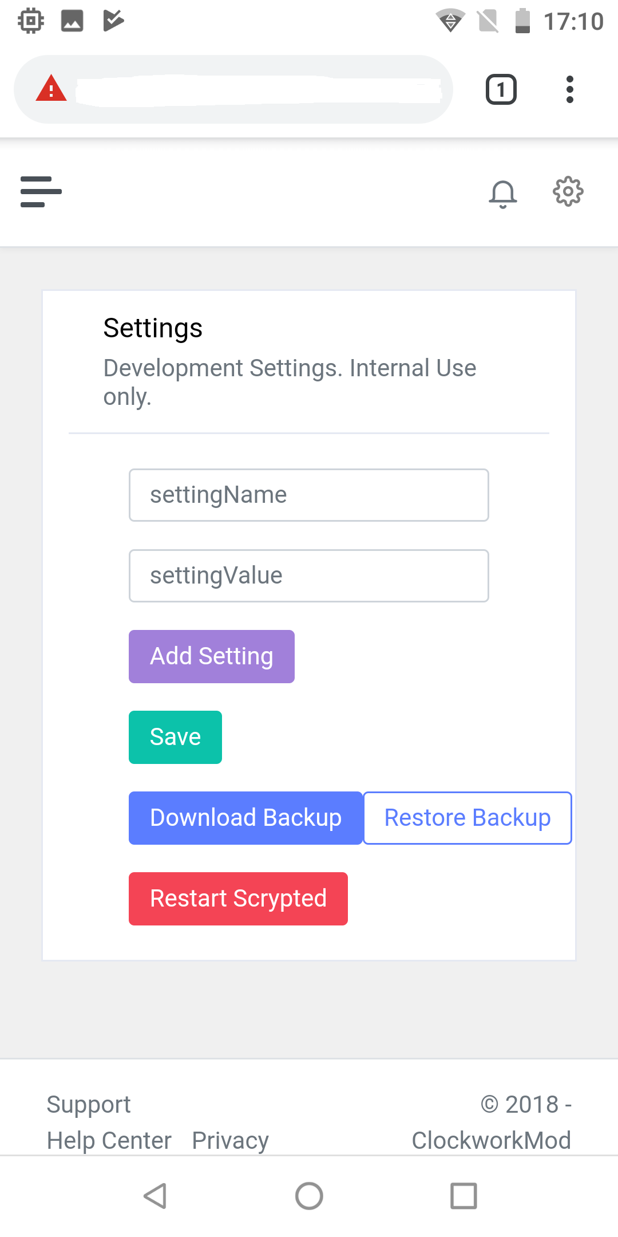Focus the settingValue input field
The image size is (618, 1237).
point(309,576)
